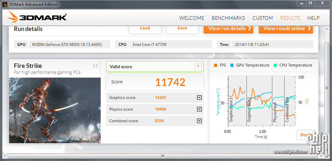Click the horizontal scrollbar thumb

point(162,156)
